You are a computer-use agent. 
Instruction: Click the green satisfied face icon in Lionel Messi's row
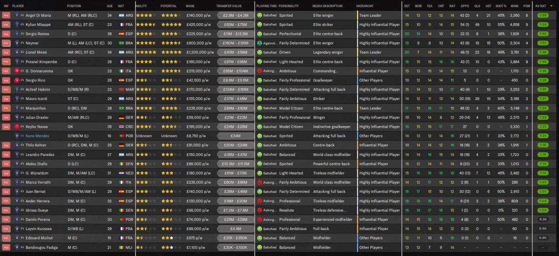259,52
